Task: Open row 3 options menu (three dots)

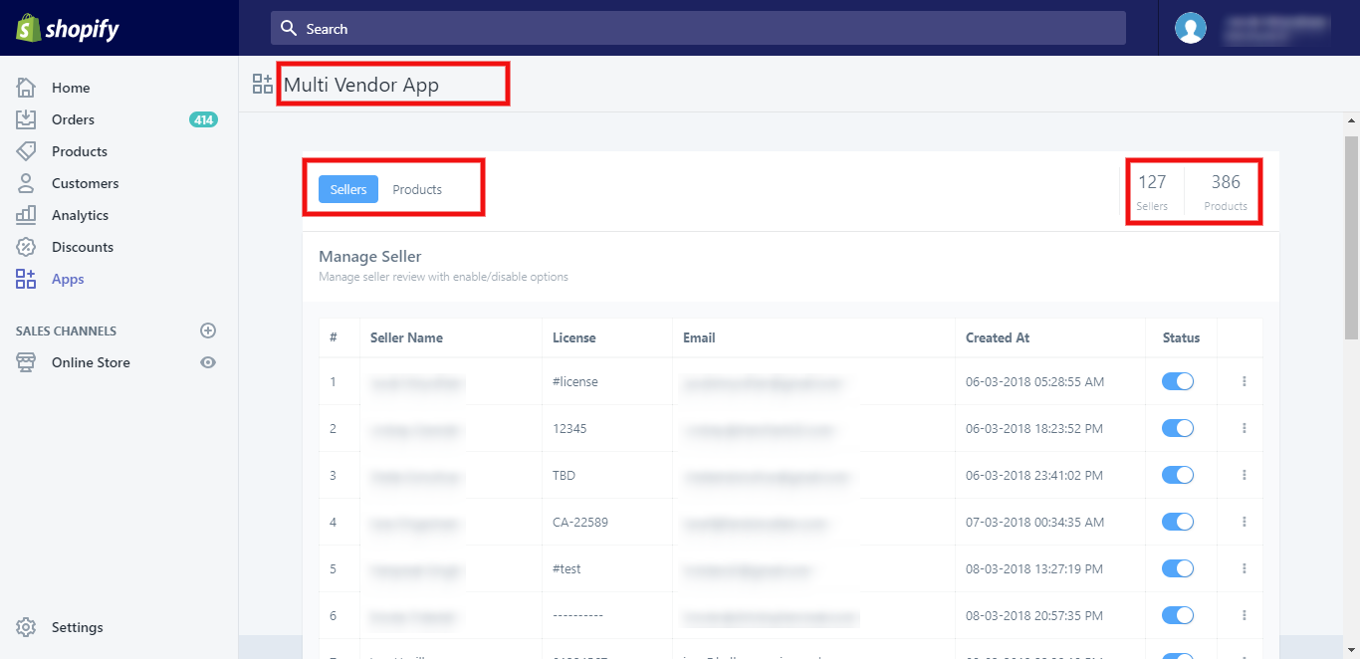Action: tap(1245, 475)
